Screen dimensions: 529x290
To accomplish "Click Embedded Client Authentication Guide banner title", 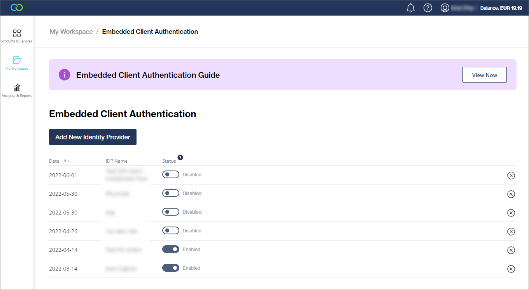I will 148,75.
